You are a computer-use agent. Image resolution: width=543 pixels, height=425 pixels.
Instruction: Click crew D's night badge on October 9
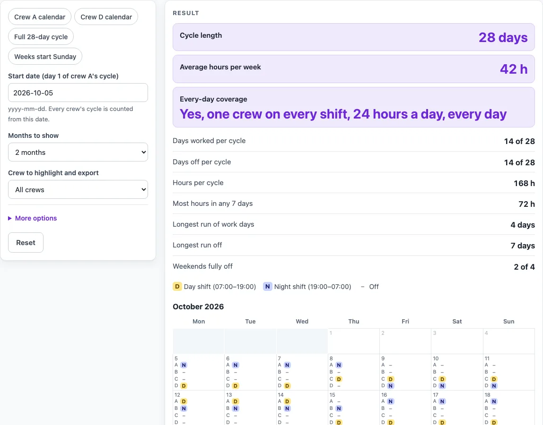click(x=391, y=386)
